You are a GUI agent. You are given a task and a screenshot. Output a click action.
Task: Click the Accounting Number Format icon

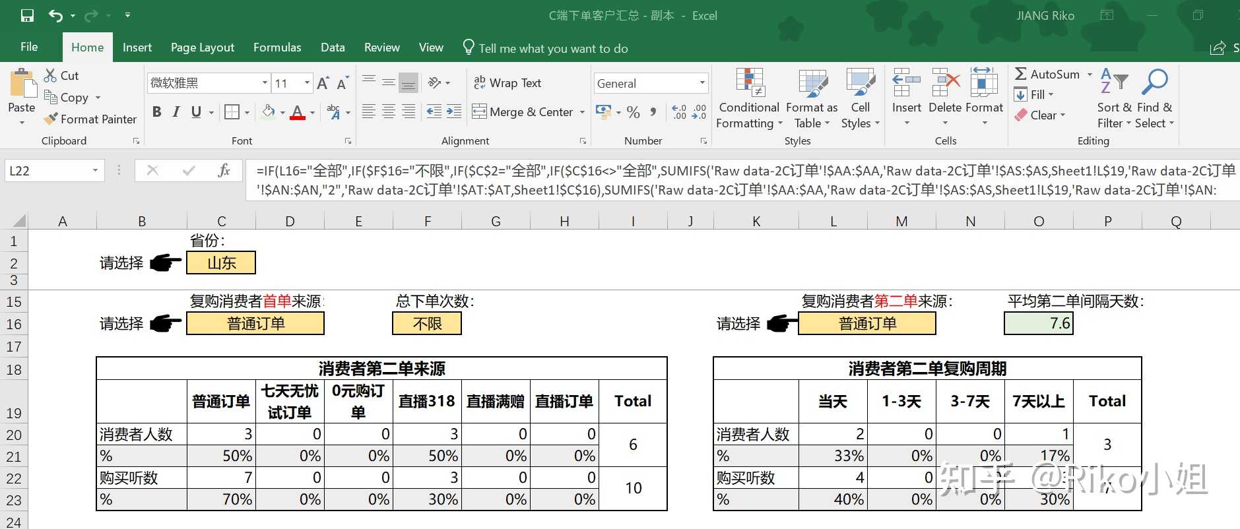pyautogui.click(x=603, y=111)
